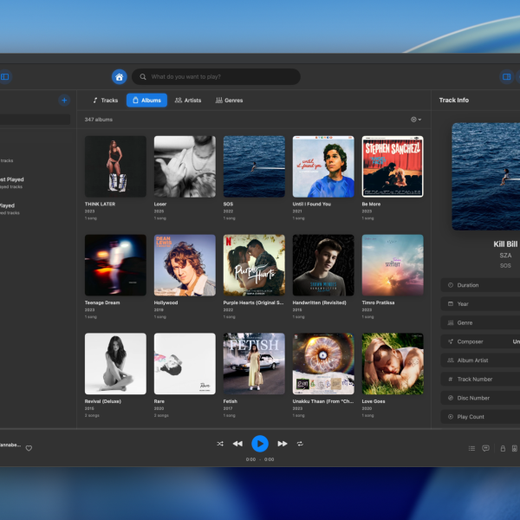The width and height of the screenshot is (520, 520).
Task: Click the 'Fetish' album title text
Action: pyautogui.click(x=231, y=401)
